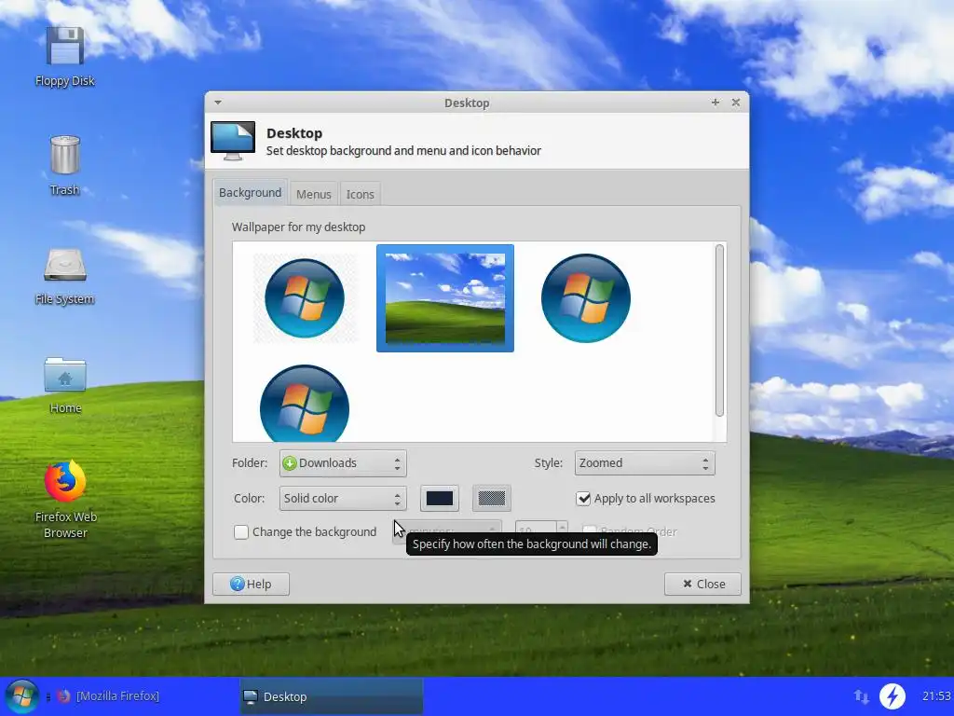The image size is (954, 716).
Task: Select the second-row Windows orb wallpaper
Action: (x=305, y=403)
